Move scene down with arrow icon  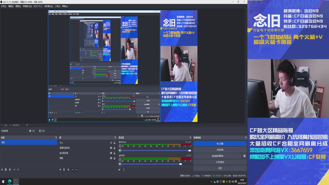18,169
